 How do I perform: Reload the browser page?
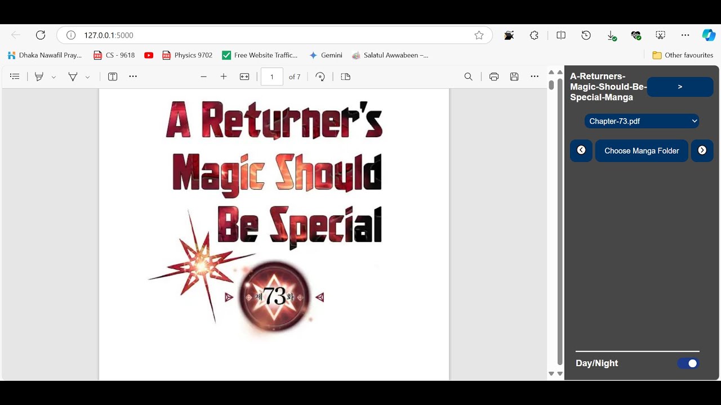41,35
